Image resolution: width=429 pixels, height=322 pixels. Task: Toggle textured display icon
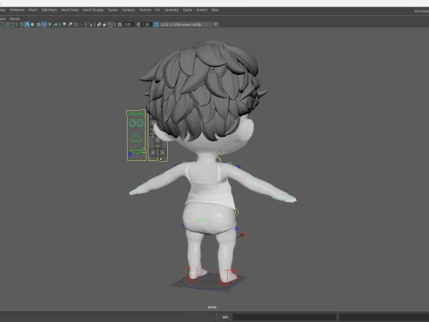44,24
